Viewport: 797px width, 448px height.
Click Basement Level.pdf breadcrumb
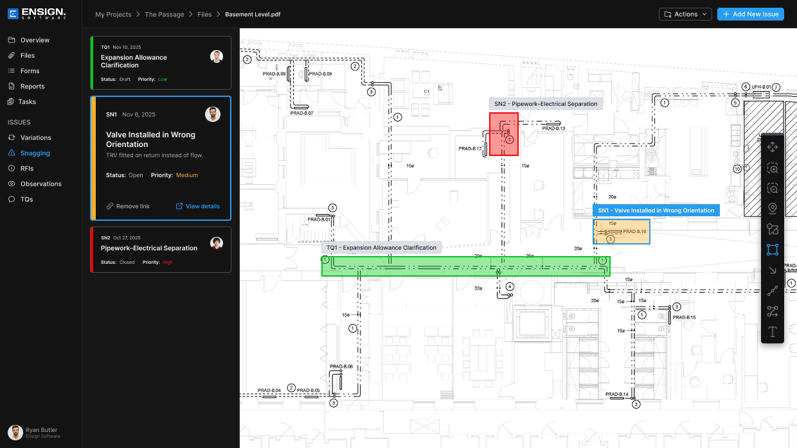[253, 14]
